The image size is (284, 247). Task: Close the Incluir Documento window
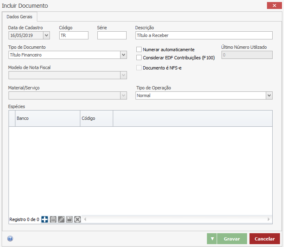pos(275,6)
